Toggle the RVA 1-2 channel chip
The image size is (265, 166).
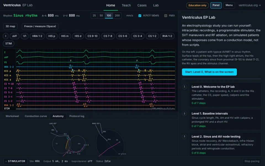pos(167,36)
